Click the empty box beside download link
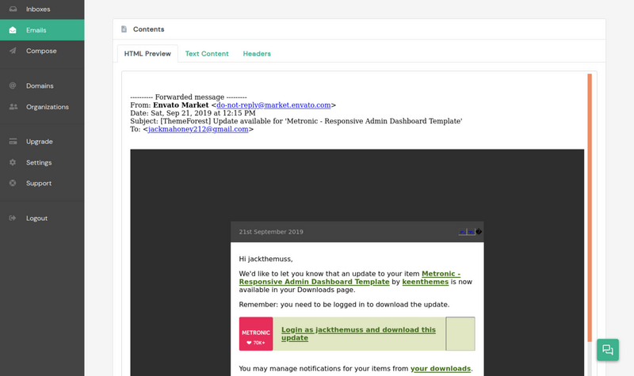Screen dimensions: 634x376 click(x=460, y=333)
